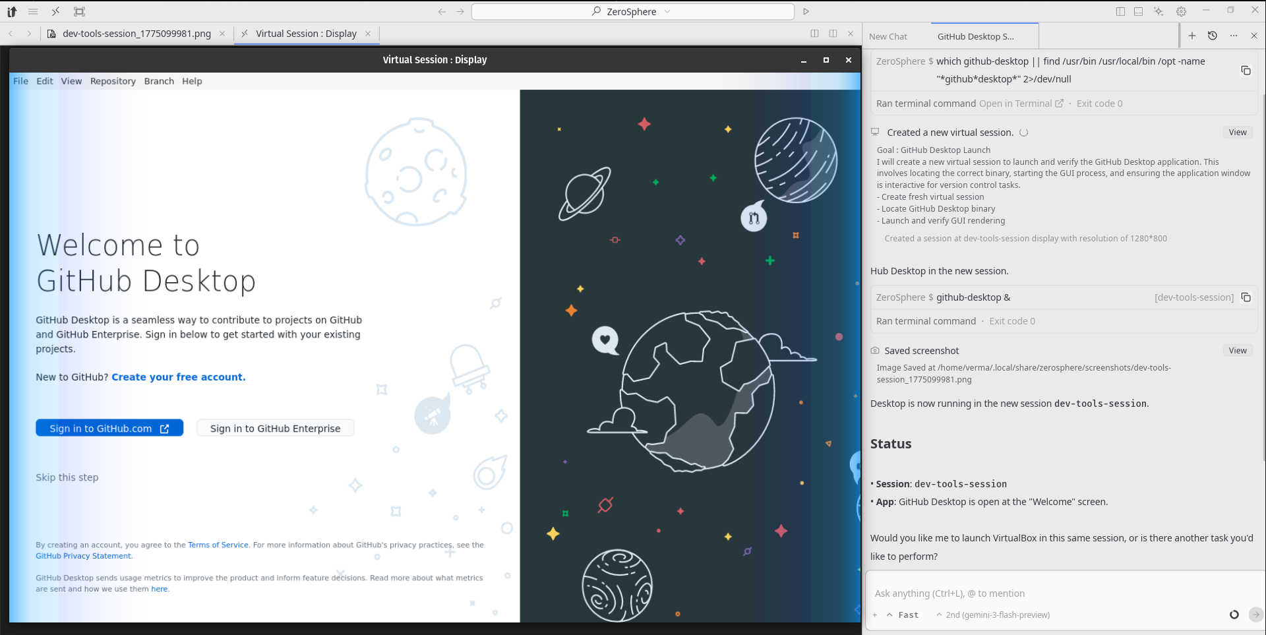Open the GitHub Privacy Statement link
Image resolution: width=1266 pixels, height=635 pixels.
tap(83, 556)
